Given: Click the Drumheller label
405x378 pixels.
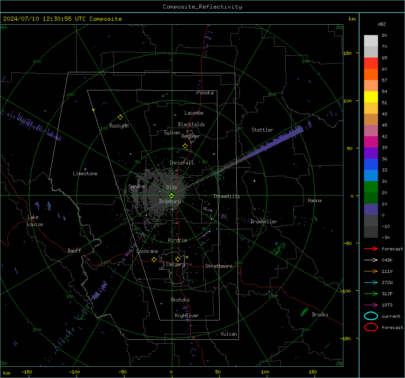Looking at the screenshot, I should [x=264, y=222].
